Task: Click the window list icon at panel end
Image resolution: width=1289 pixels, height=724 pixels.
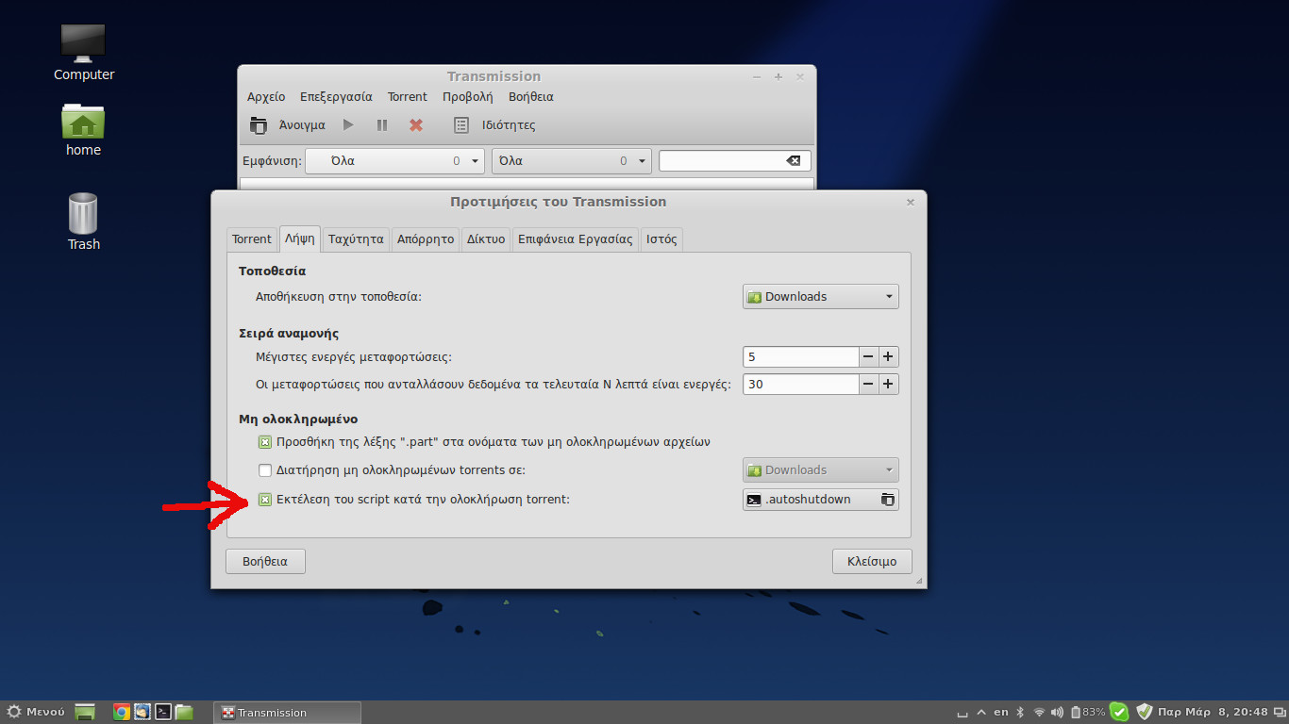Action: pyautogui.click(x=1280, y=712)
